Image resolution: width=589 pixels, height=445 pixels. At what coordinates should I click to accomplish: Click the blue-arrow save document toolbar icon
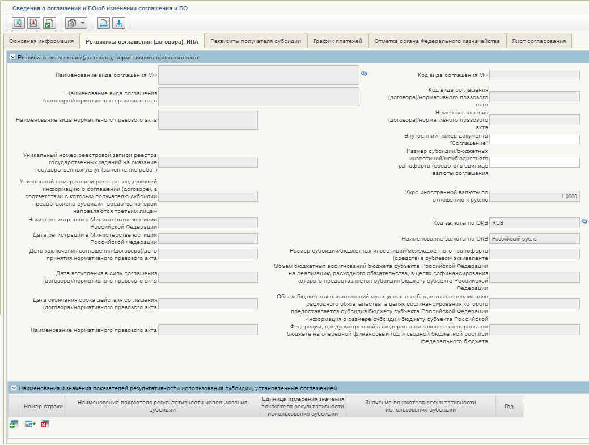[x=18, y=23]
